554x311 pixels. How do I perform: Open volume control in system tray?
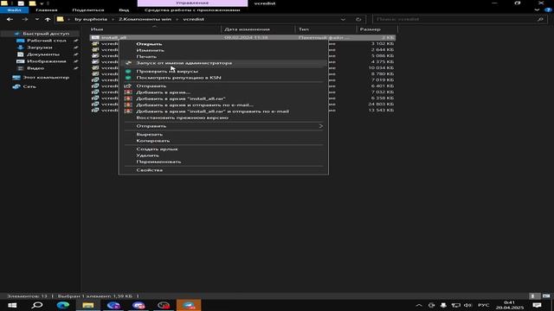coord(467,305)
